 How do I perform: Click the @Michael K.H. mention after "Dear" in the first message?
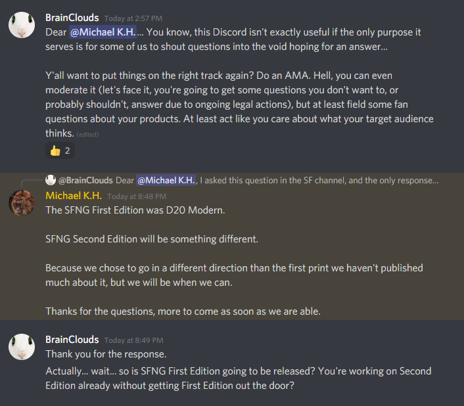99,30
